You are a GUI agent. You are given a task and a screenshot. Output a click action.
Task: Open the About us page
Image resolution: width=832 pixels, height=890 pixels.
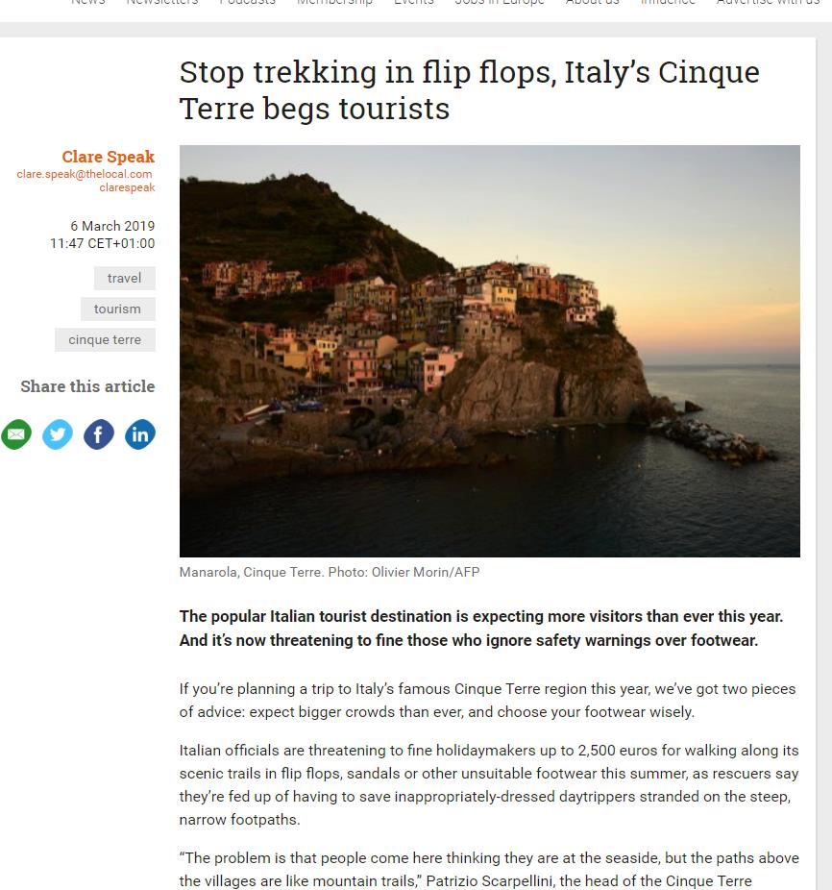coord(593,2)
